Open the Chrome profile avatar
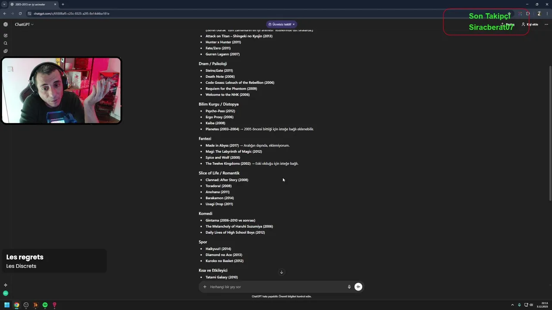The width and height of the screenshot is (552, 310). pos(539,13)
